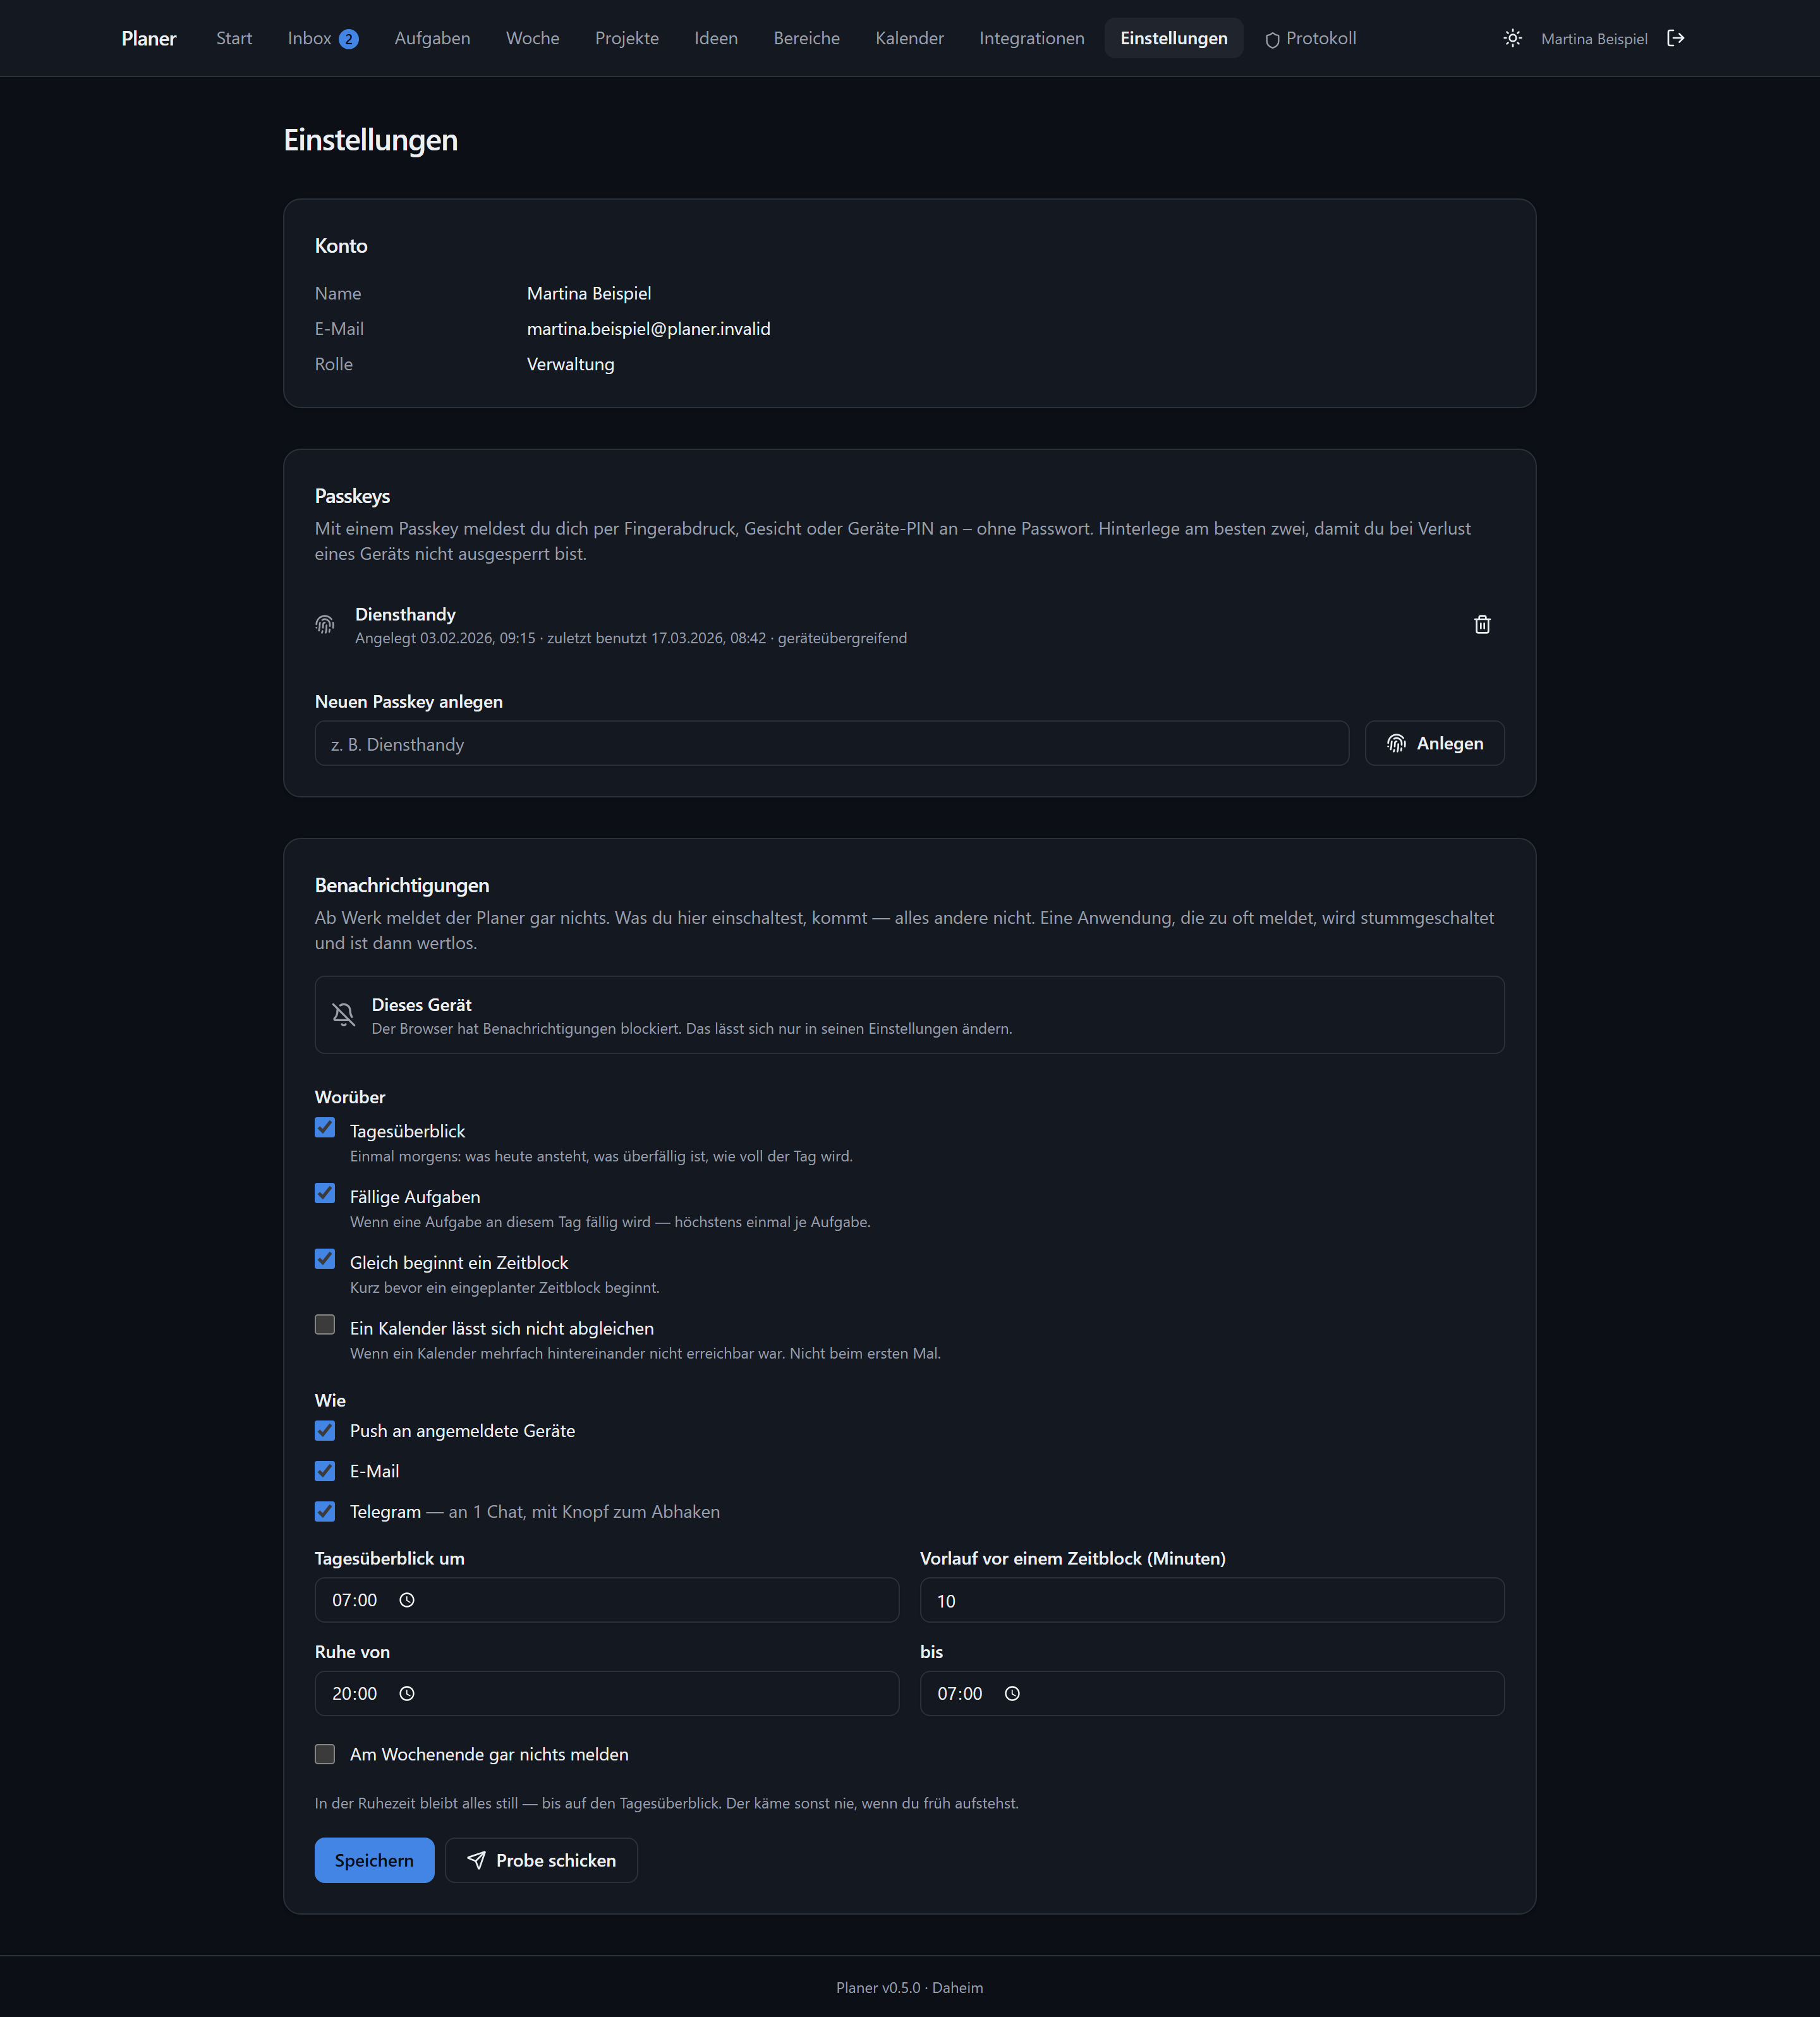The width and height of the screenshot is (1820, 2017).
Task: Focus the Neuen Passkey anlegen name field
Action: click(831, 743)
